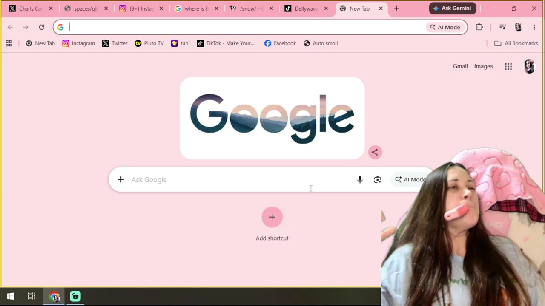This screenshot has width=545, height=306.
Task: Click the plus icon in search box
Action: 121,180
